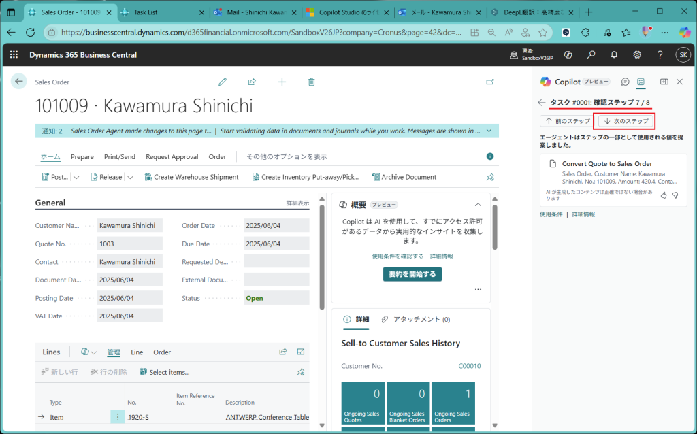The width and height of the screenshot is (697, 434).
Task: Open customer number C00010 link
Action: coord(470,366)
